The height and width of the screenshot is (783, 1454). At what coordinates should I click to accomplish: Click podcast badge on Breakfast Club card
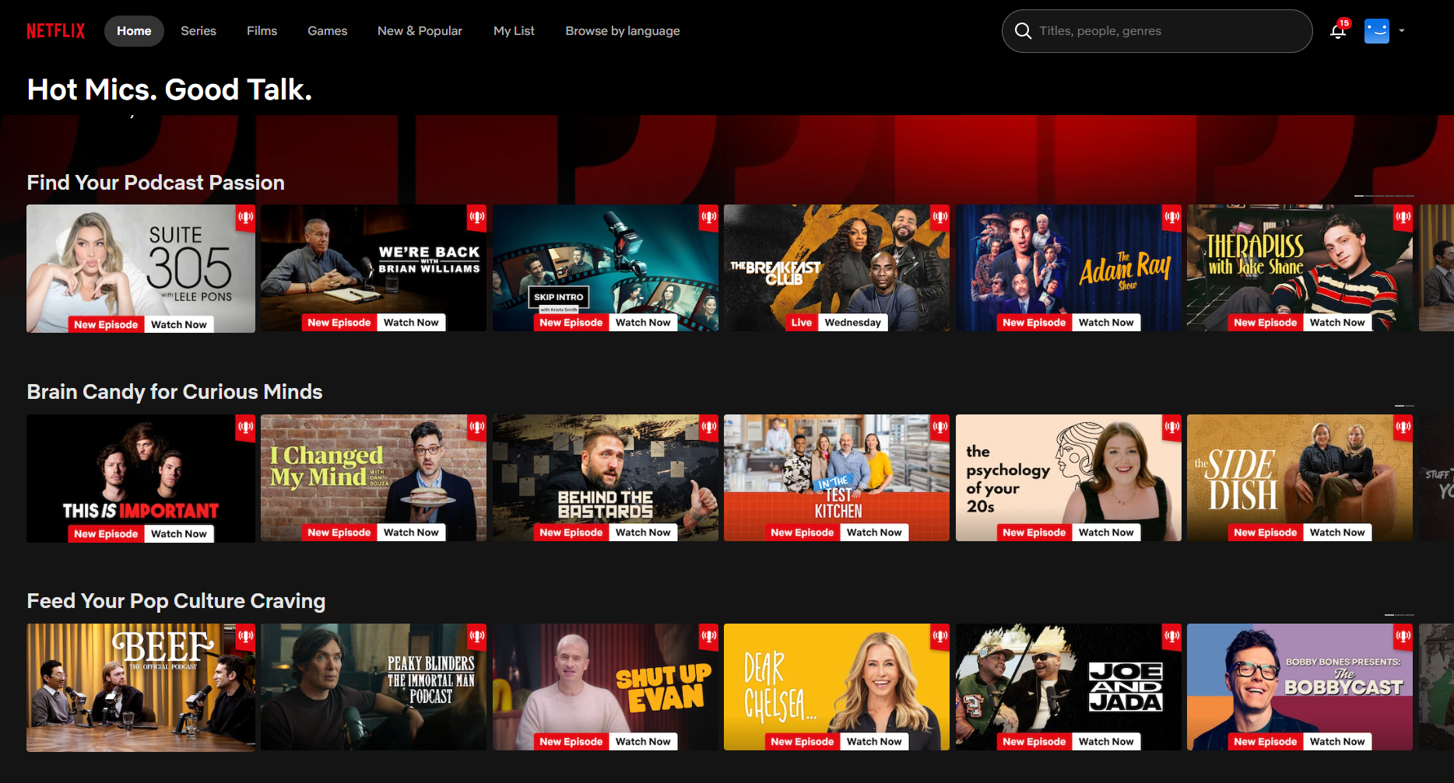[940, 217]
